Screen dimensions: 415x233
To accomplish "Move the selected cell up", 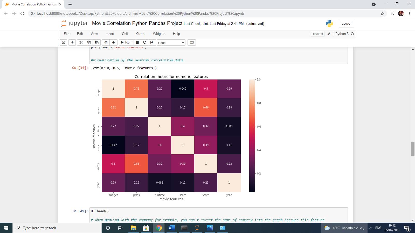I will (x=106, y=42).
